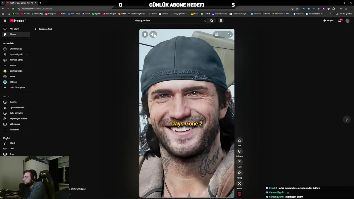Open the WhatsApp bookmark
This screenshot has width=354, height=199.
[38, 14]
